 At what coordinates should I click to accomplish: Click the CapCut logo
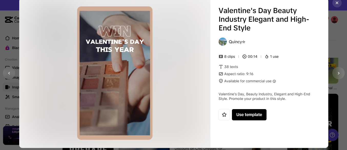9,20
